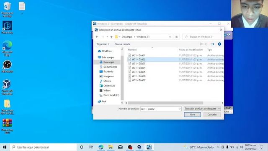The width and height of the screenshot is (268, 151).
Task: Open the Driver Easy 2021 WinRAR archive on the desktop
Action: pyautogui.click(x=7, y=126)
